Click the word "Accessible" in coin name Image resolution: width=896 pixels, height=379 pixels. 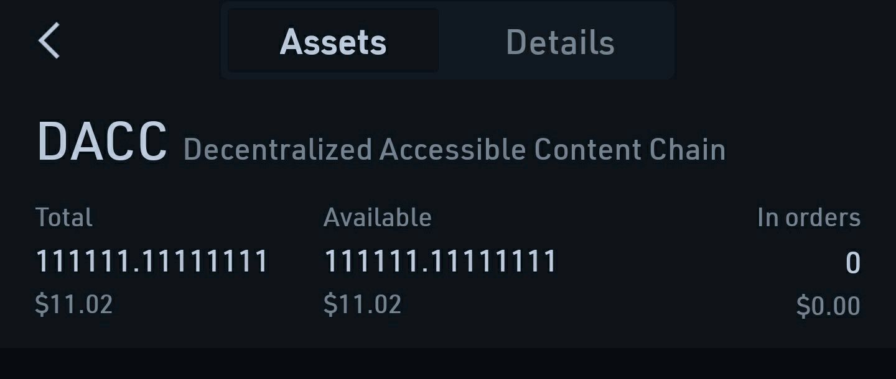[453, 150]
